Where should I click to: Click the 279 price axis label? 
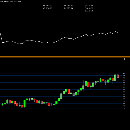[x=124, y=78]
